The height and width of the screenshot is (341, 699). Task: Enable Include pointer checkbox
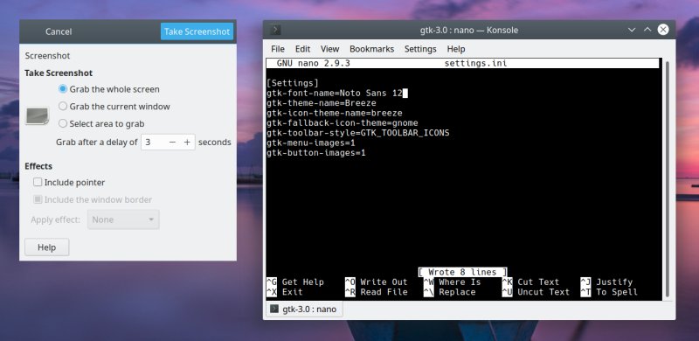pos(69,183)
